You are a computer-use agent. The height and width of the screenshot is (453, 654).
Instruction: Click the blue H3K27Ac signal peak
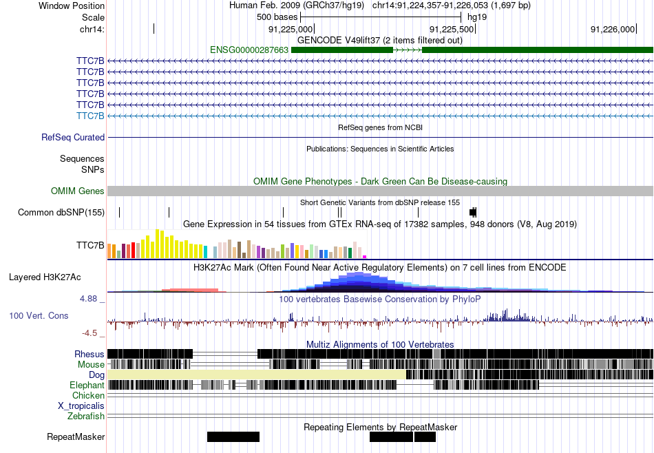click(359, 282)
